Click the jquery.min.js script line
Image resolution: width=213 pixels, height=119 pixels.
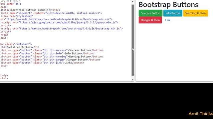click(59, 22)
